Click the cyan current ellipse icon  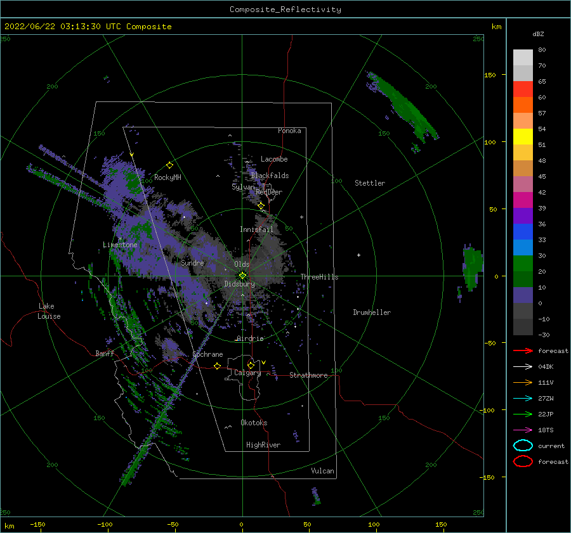coord(523,446)
